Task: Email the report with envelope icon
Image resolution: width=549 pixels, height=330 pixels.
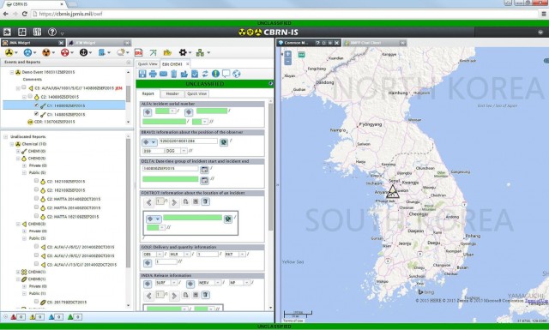Action: point(163,74)
